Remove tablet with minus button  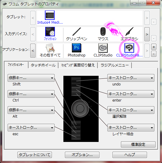[154, 22]
